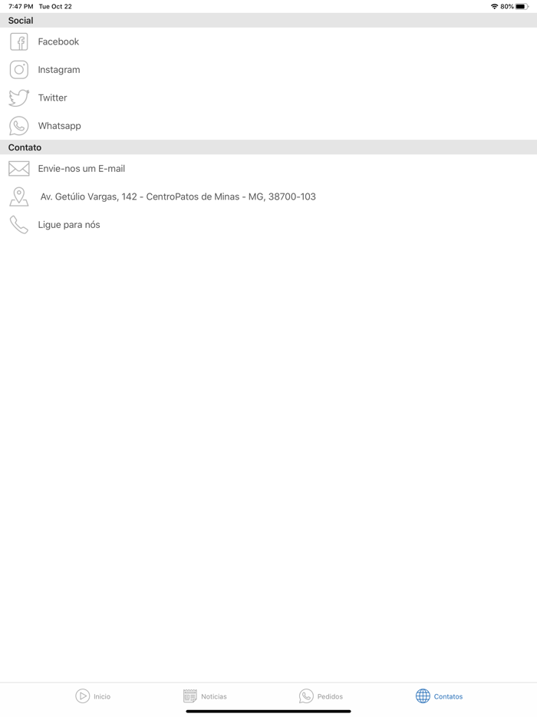Open the Twitter link

point(268,97)
